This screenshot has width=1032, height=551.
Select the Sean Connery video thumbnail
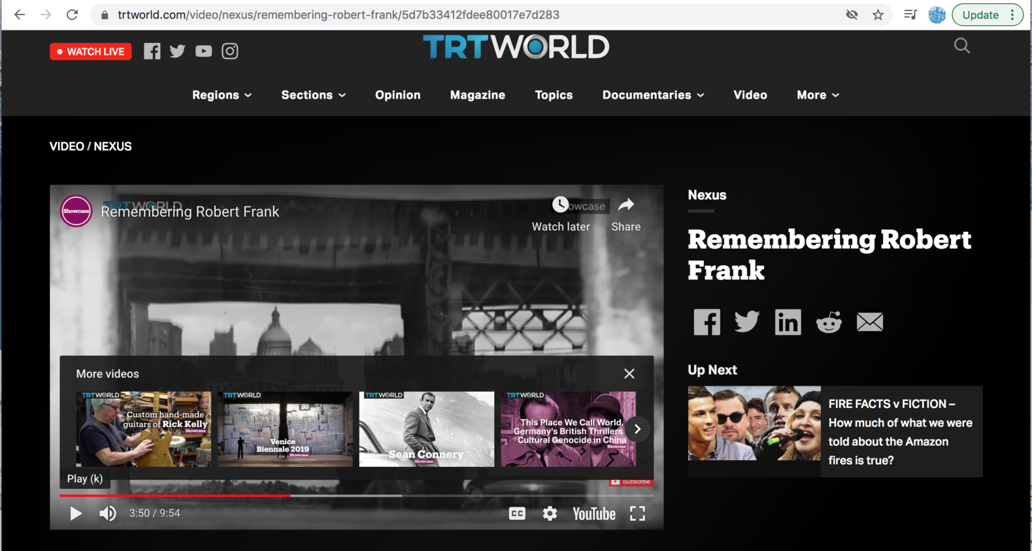coord(426,429)
